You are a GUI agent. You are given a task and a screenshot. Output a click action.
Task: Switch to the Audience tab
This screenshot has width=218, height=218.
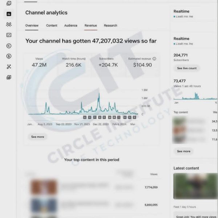point(71,25)
